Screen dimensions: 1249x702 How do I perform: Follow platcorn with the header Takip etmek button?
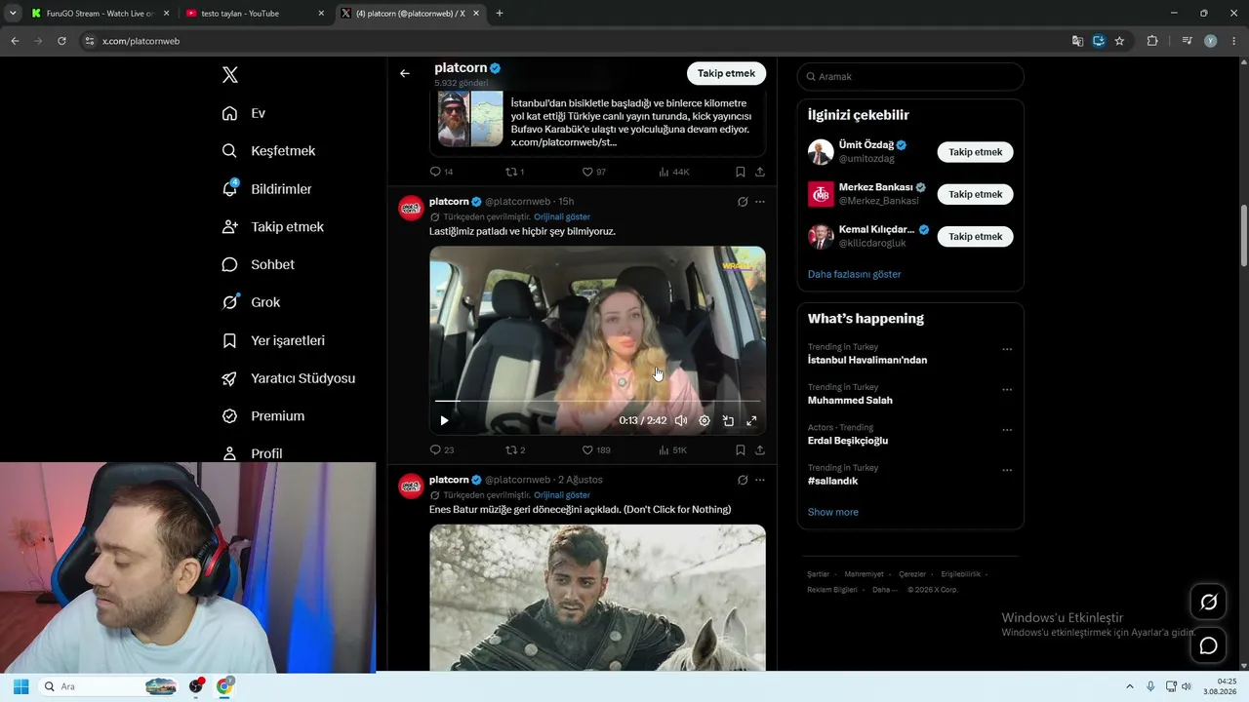coord(726,73)
